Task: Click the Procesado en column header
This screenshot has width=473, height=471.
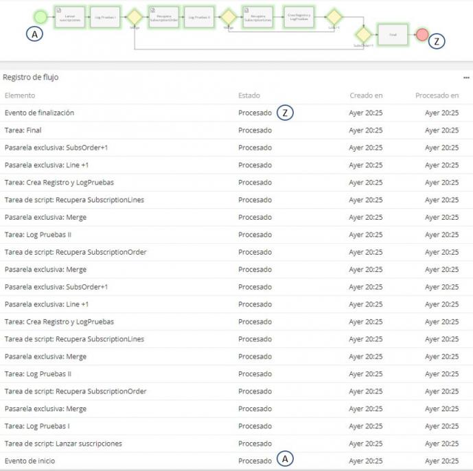Action: click(437, 95)
